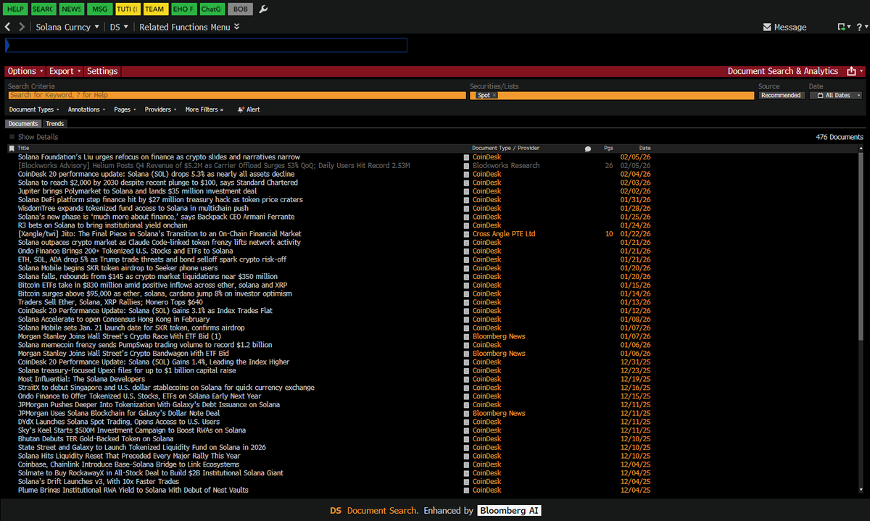The width and height of the screenshot is (870, 521).
Task: Open 'WisdomTree expands tokenized fund access' article
Action: pyautogui.click(x=133, y=208)
